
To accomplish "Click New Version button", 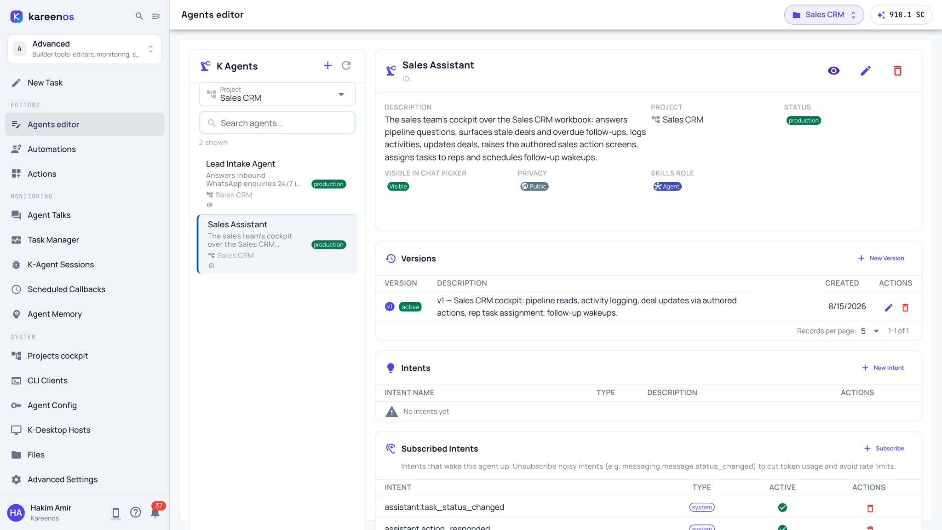I will pyautogui.click(x=881, y=259).
